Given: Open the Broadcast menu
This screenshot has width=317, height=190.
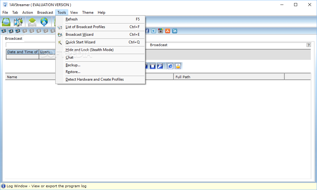Looking at the screenshot, I should click(45, 13).
